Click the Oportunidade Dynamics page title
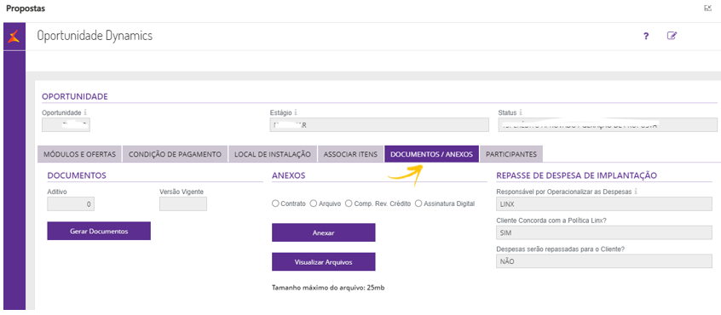Image resolution: width=721 pixels, height=315 pixels. pyautogui.click(x=95, y=36)
